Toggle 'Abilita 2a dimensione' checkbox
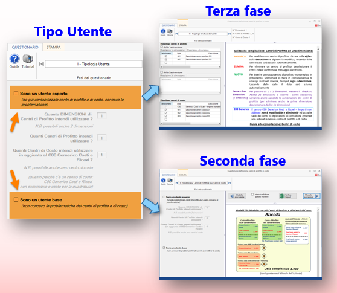The width and height of the screenshot is (337, 293). (x=162, y=72)
